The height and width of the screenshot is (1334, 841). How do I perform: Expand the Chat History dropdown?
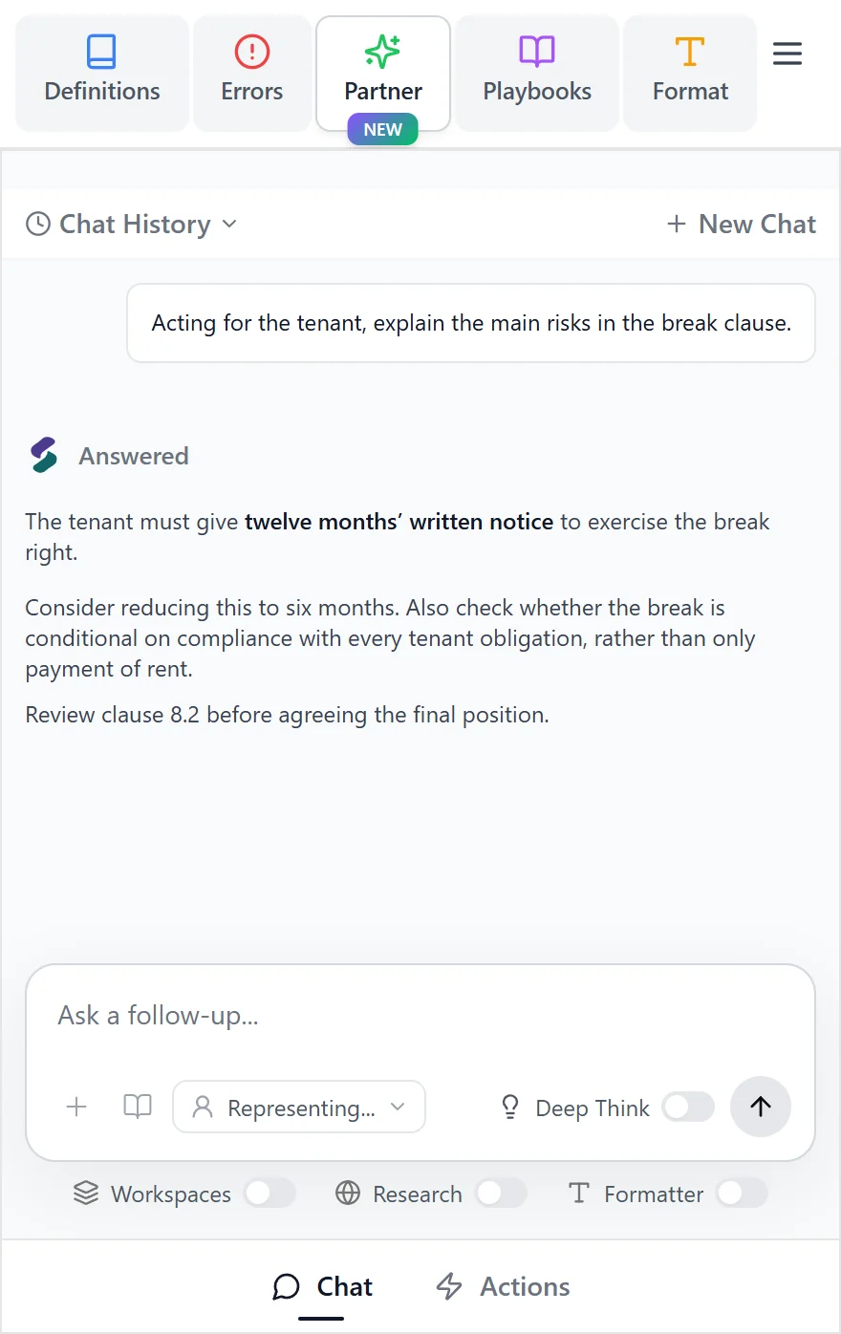pos(131,224)
